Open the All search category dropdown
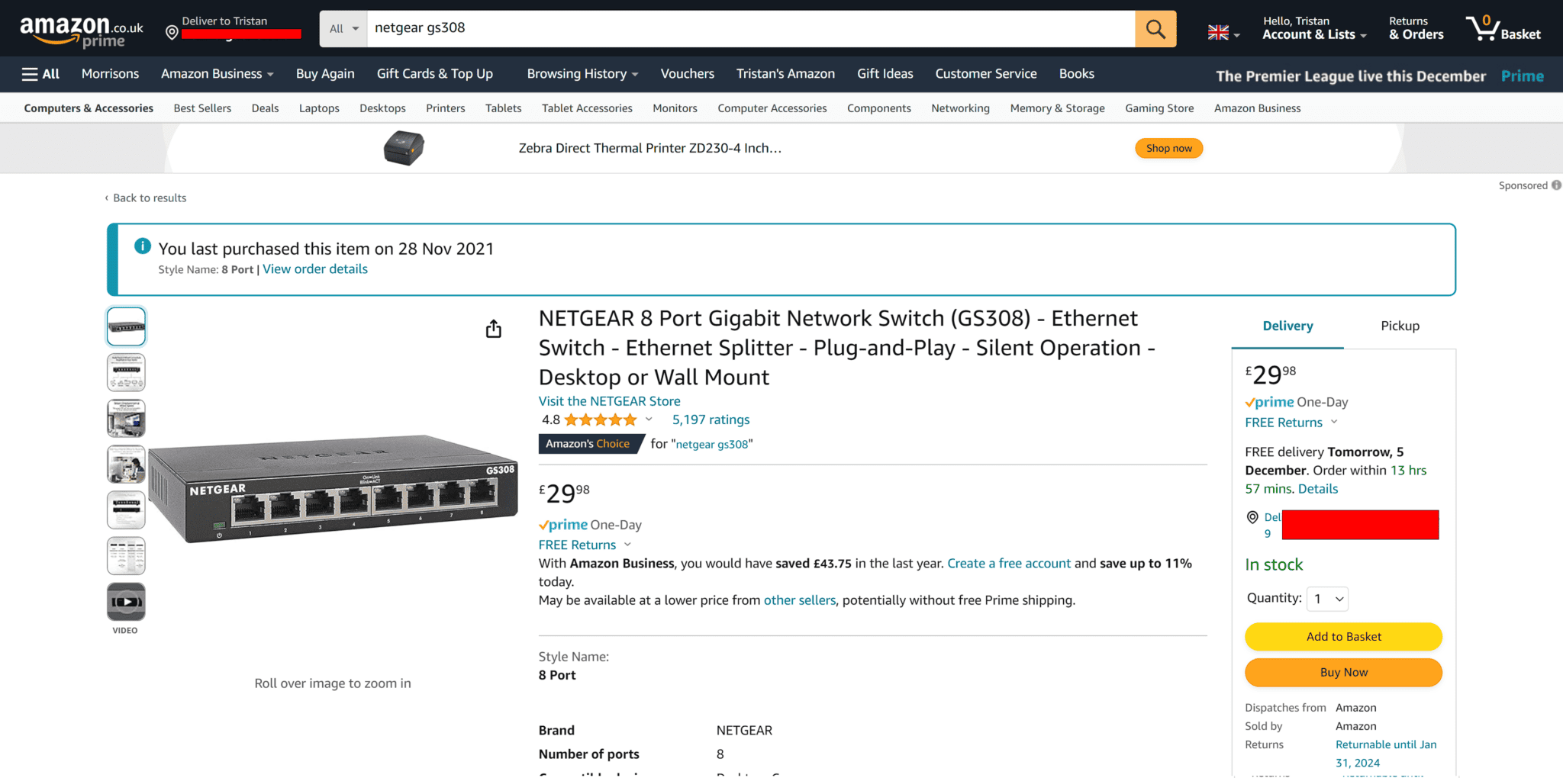 tap(343, 28)
